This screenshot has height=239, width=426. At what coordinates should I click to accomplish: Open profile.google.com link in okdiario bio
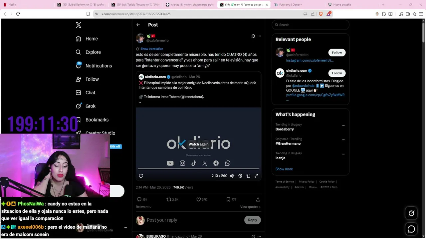(x=315, y=95)
